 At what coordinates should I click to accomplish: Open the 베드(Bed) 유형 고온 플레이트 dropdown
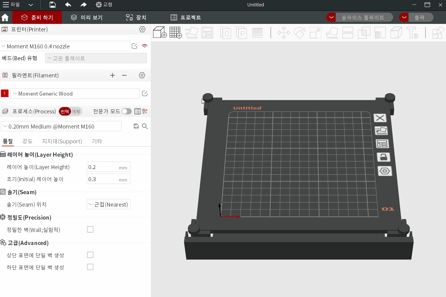point(96,58)
